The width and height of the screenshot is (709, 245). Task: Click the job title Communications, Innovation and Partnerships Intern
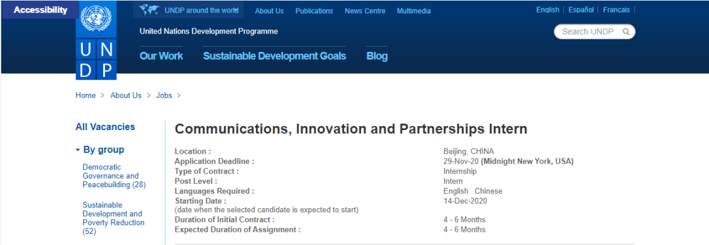pos(351,129)
